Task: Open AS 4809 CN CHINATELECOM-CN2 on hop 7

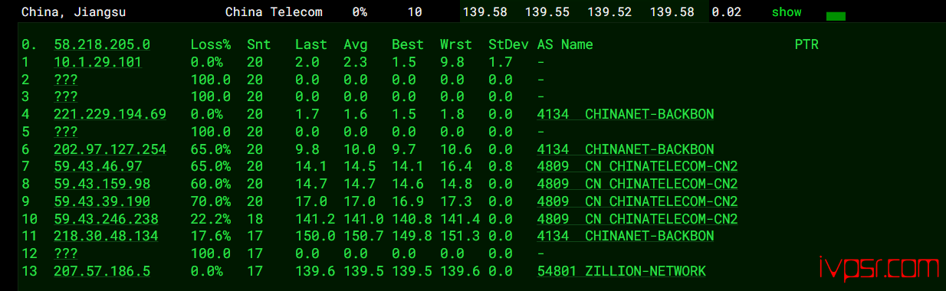Action: tap(638, 166)
